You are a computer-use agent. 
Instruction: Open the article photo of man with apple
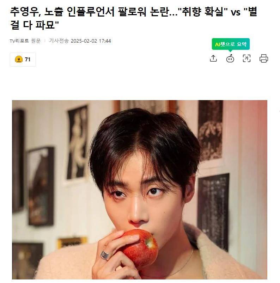pos(139,190)
